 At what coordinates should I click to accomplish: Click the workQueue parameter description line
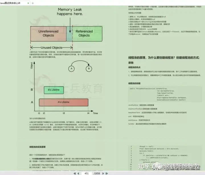[139, 120]
